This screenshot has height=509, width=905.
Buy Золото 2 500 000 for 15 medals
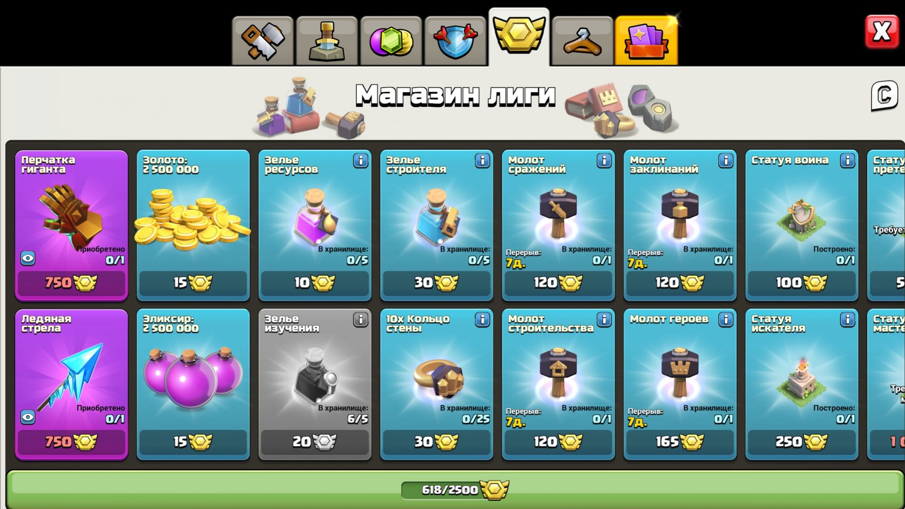tap(193, 283)
